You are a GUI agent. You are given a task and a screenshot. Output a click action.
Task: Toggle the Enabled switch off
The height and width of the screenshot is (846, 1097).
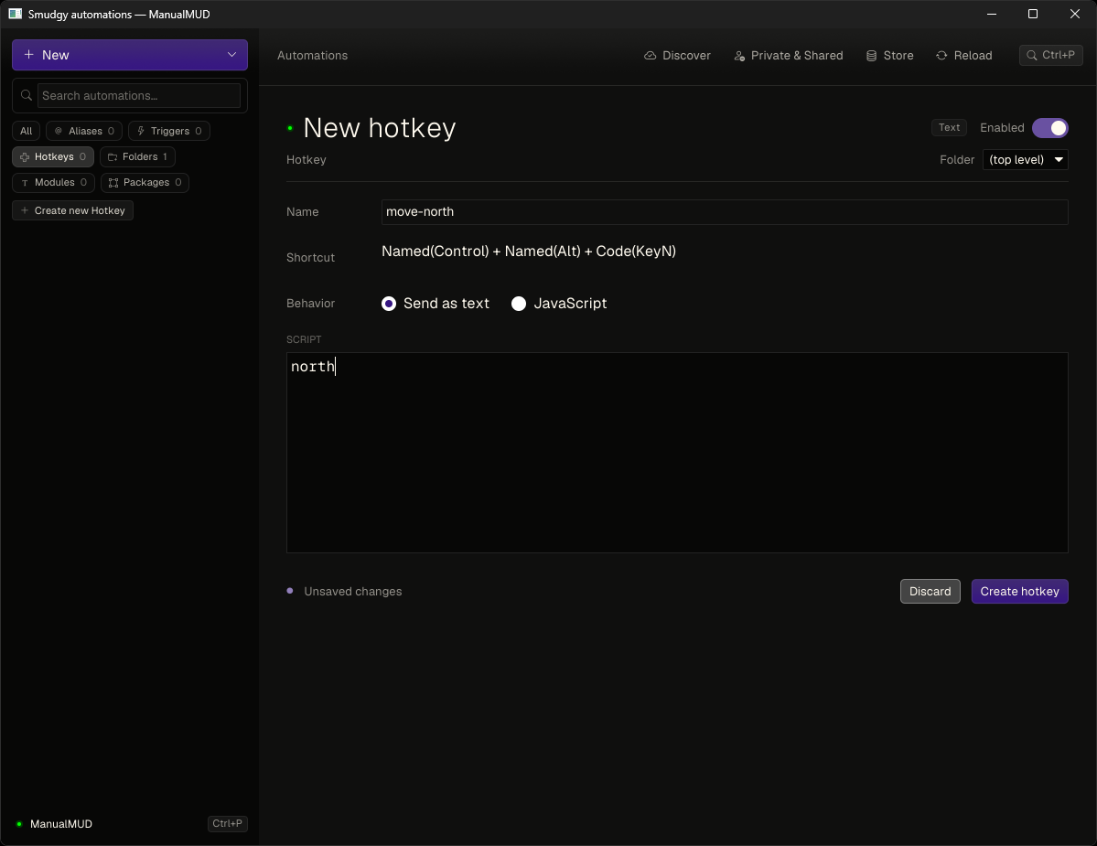click(x=1050, y=128)
